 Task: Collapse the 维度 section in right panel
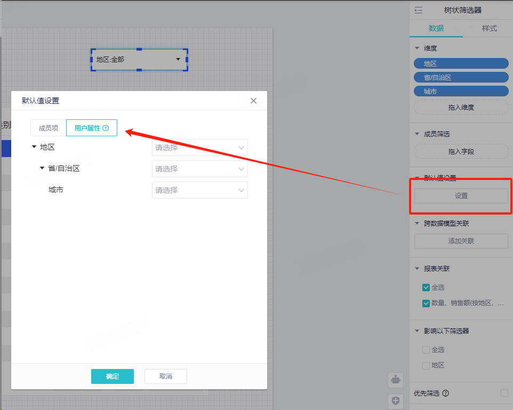click(x=417, y=48)
